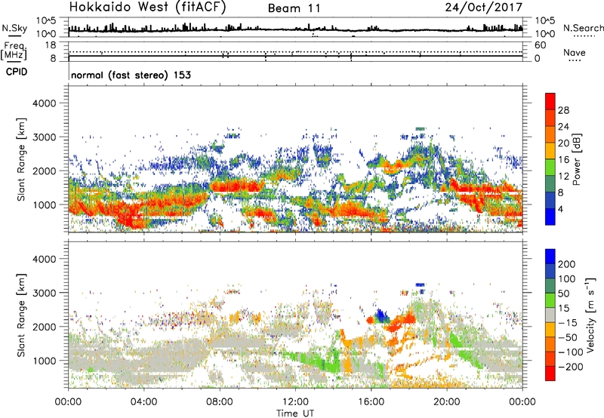Click the '60' Nave axis tick
The width and height of the screenshot is (604, 418).
[541, 45]
